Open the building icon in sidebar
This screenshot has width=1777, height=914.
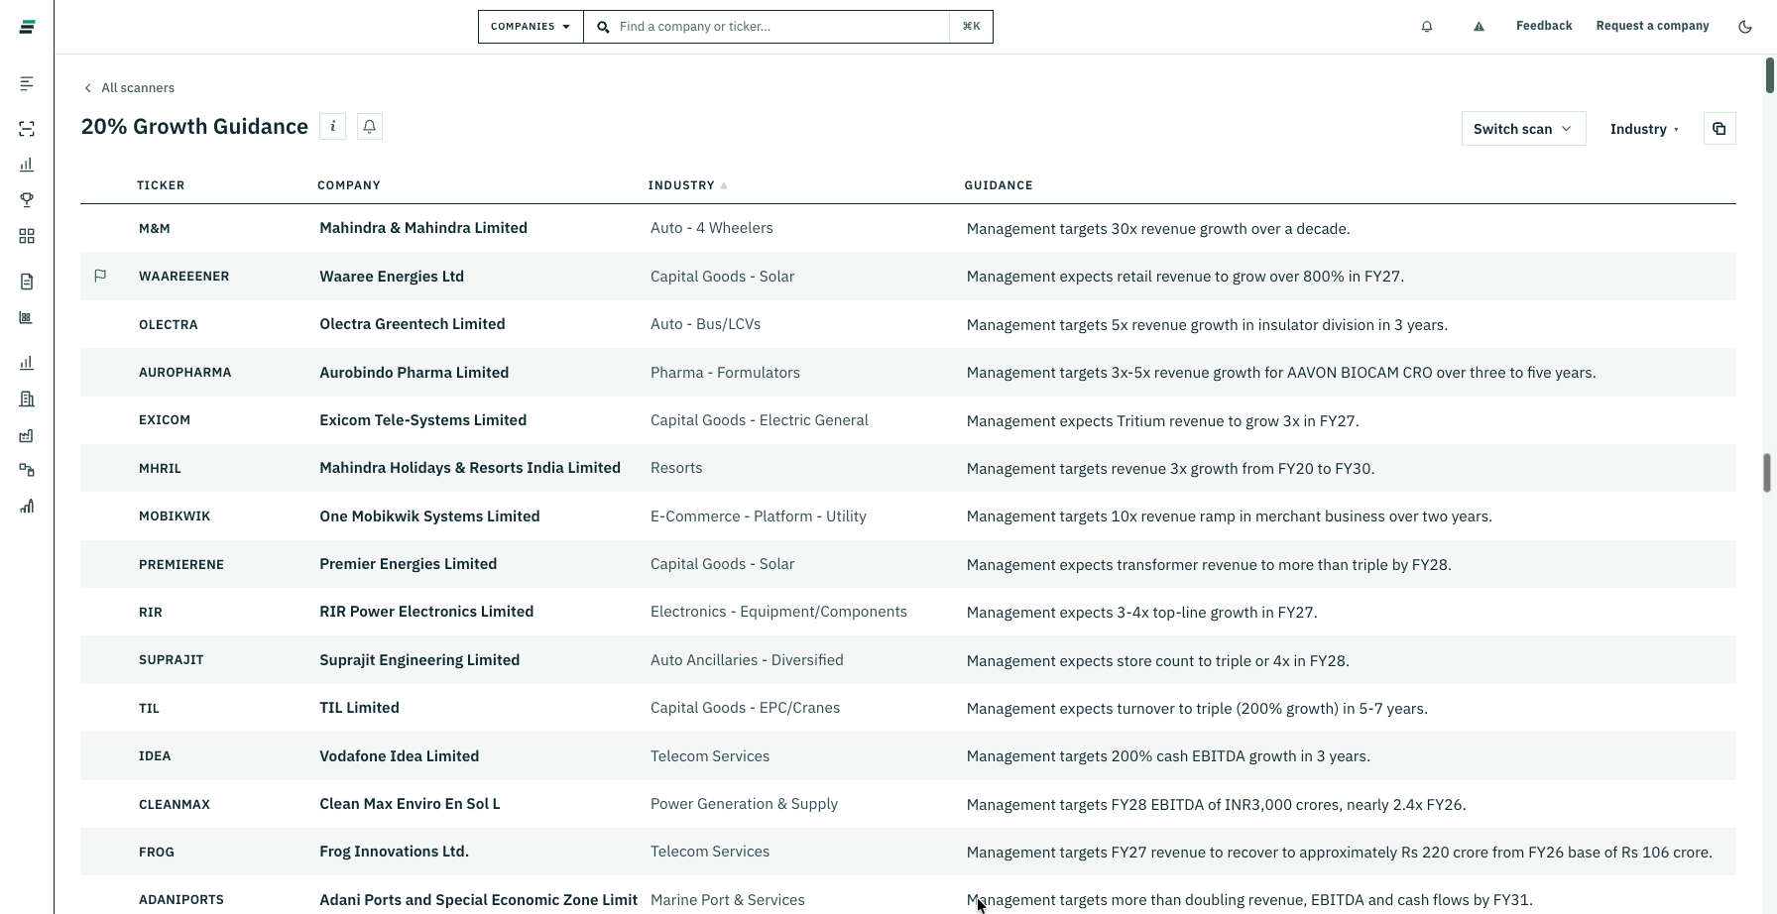coord(27,400)
